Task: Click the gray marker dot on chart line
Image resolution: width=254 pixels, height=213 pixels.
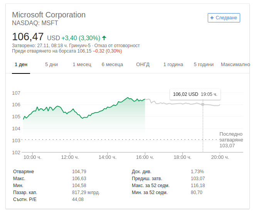Action: coord(203,104)
